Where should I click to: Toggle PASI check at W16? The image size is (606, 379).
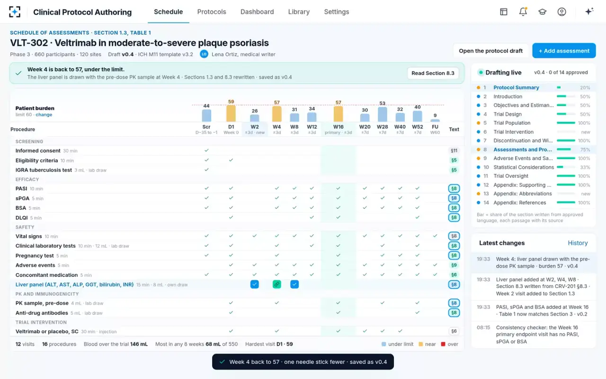(338, 188)
